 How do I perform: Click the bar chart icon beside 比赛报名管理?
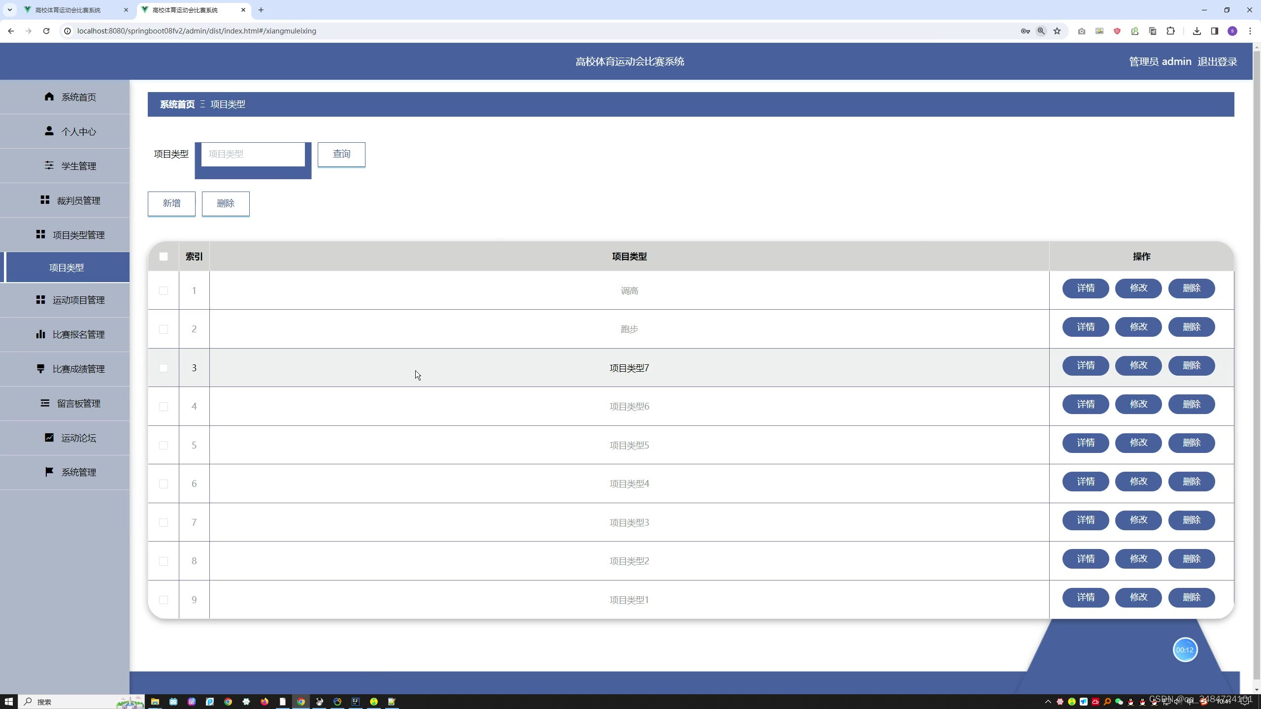coord(40,334)
